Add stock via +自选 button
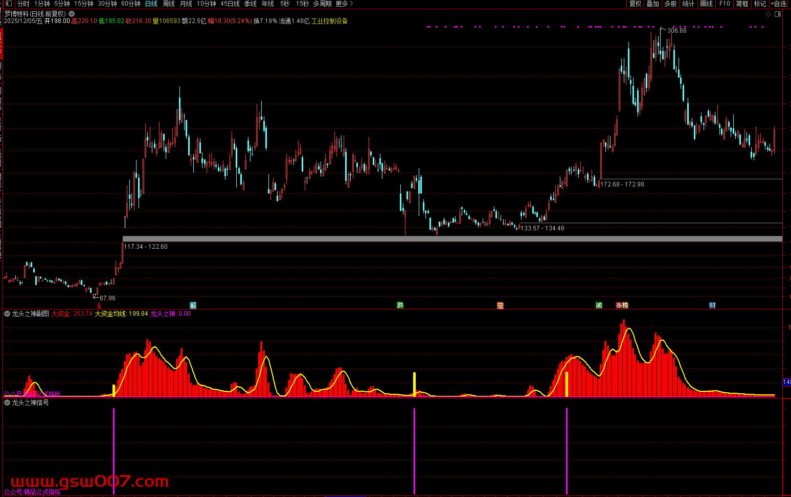791x497 pixels. 779,4
